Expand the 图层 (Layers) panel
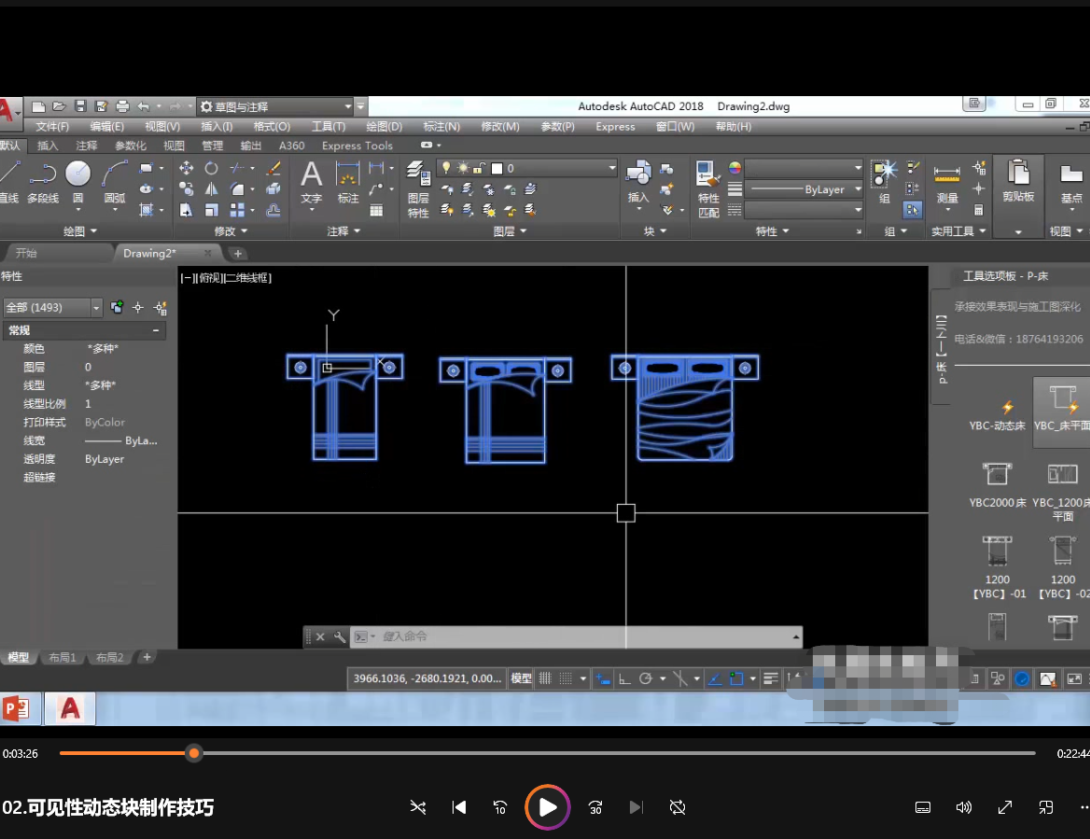Viewport: 1090px width, 839px height. pyautogui.click(x=510, y=231)
